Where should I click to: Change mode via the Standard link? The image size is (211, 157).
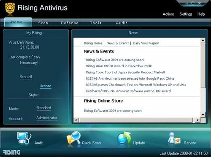pos(44,108)
